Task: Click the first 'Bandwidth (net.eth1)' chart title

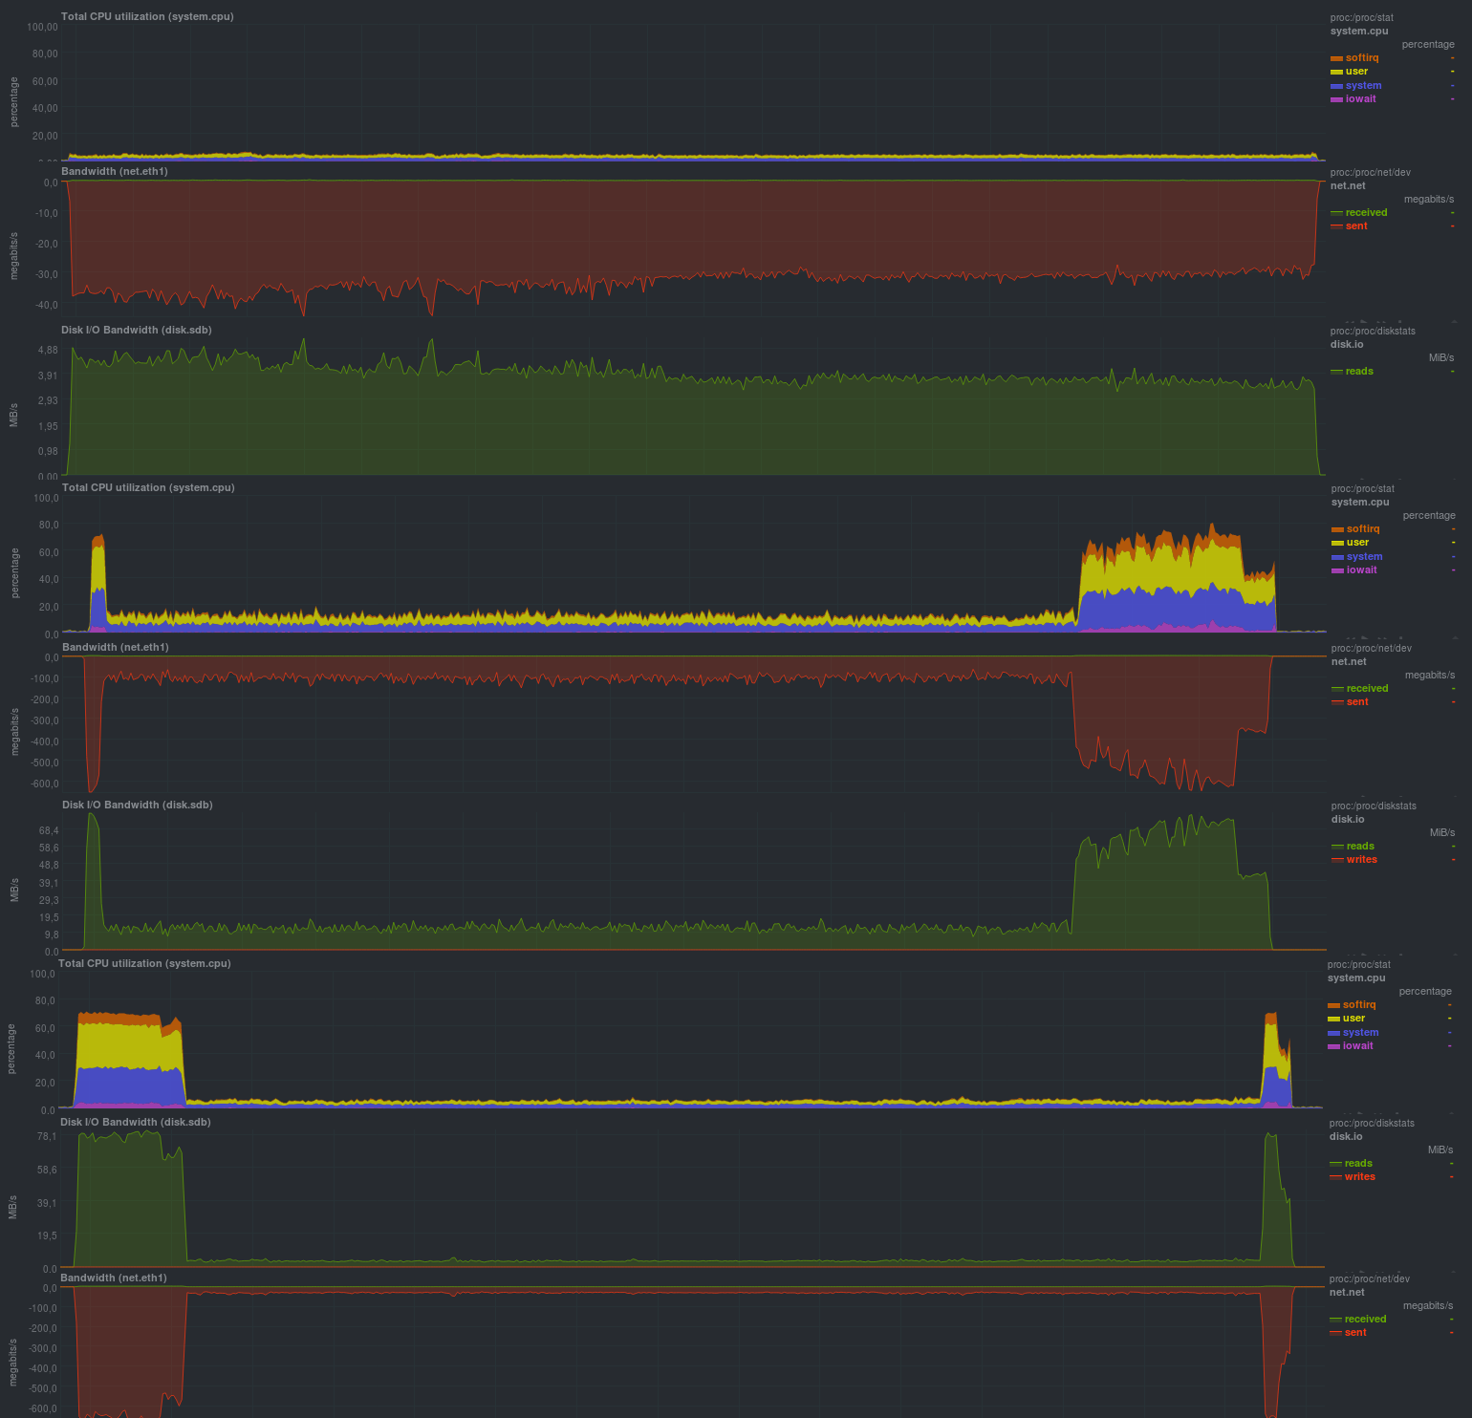Action: [115, 172]
